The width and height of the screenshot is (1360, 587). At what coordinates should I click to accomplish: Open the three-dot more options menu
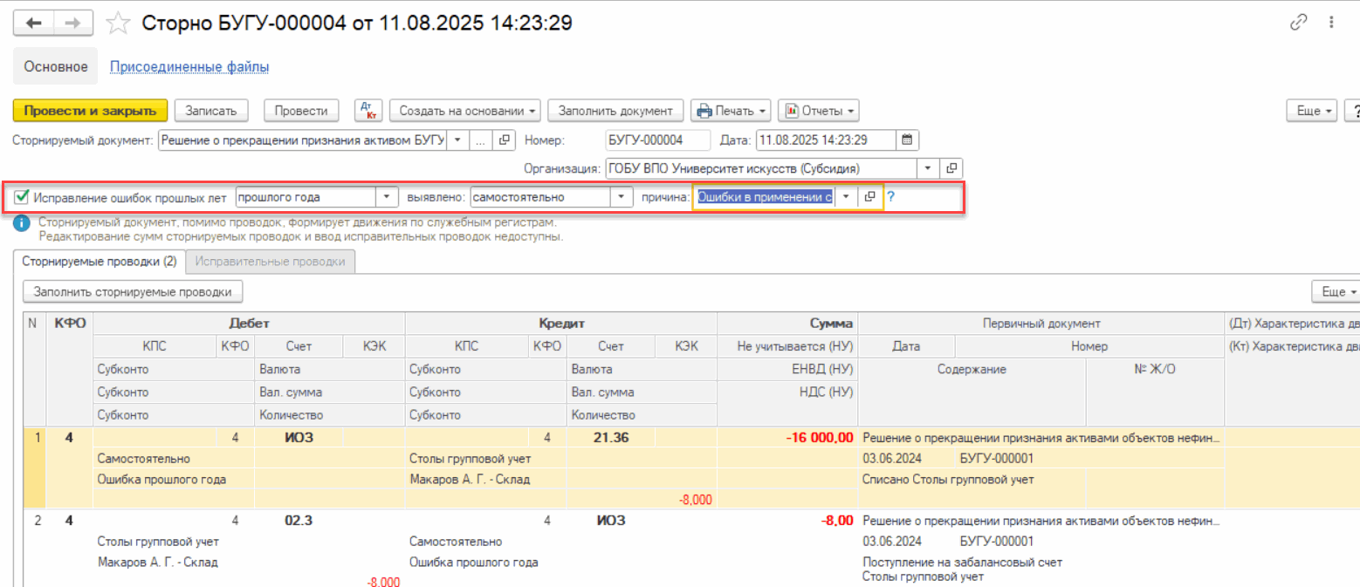pyautogui.click(x=1331, y=24)
